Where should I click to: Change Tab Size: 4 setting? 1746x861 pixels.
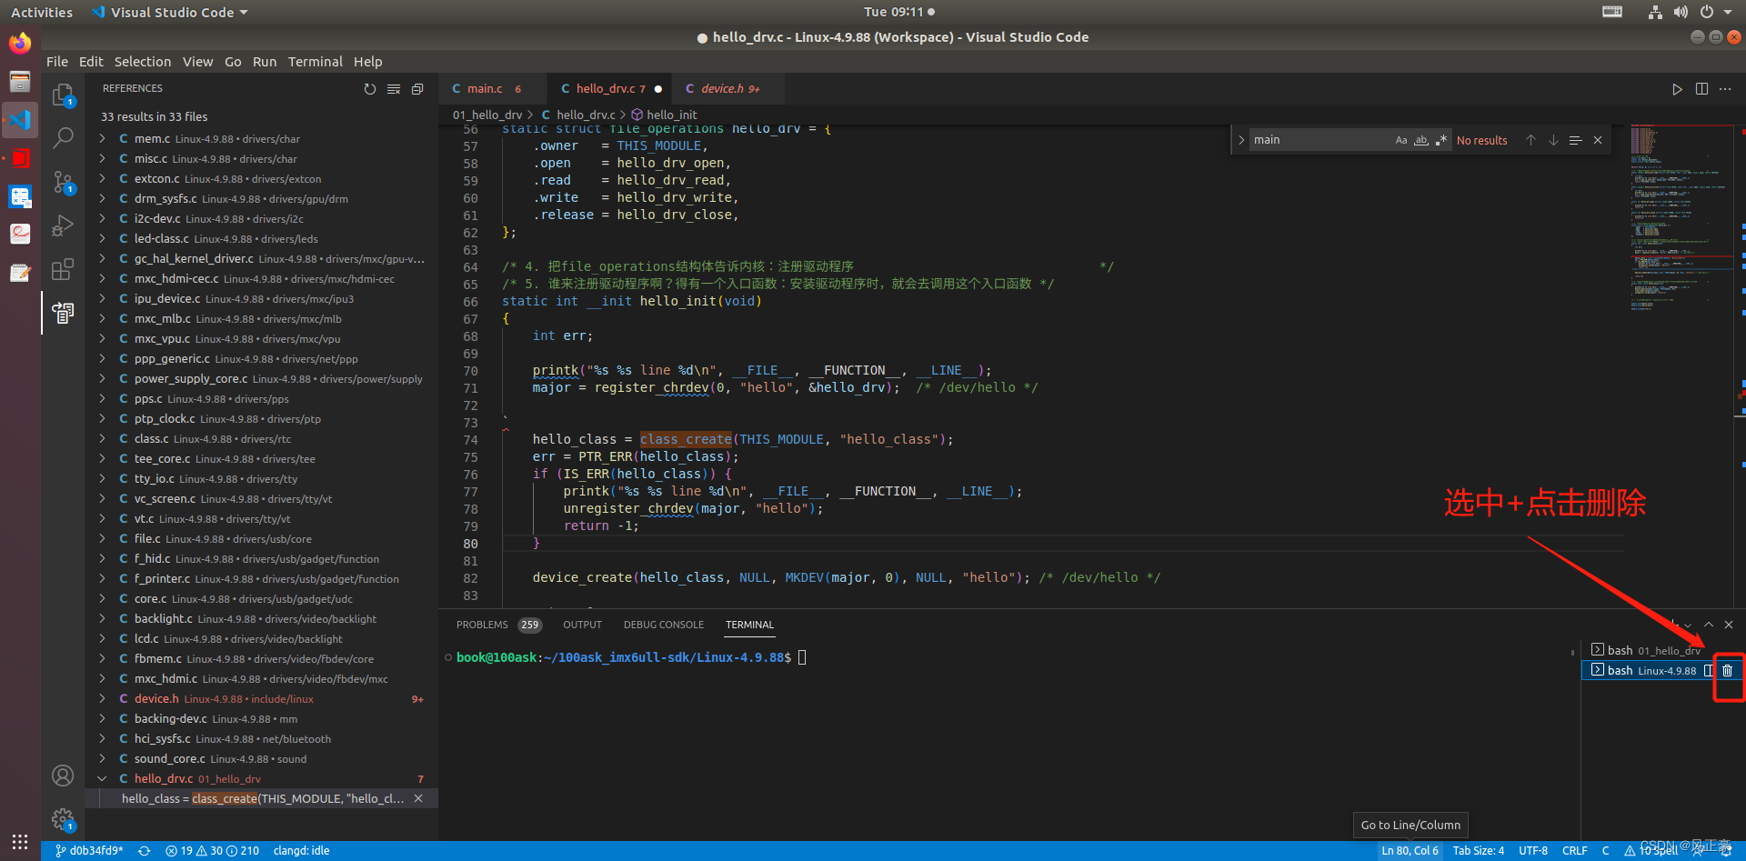click(x=1479, y=851)
